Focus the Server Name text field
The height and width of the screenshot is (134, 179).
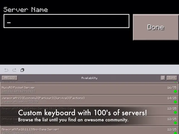[x=67, y=21]
